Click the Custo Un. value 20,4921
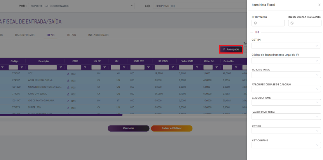 (227, 101)
